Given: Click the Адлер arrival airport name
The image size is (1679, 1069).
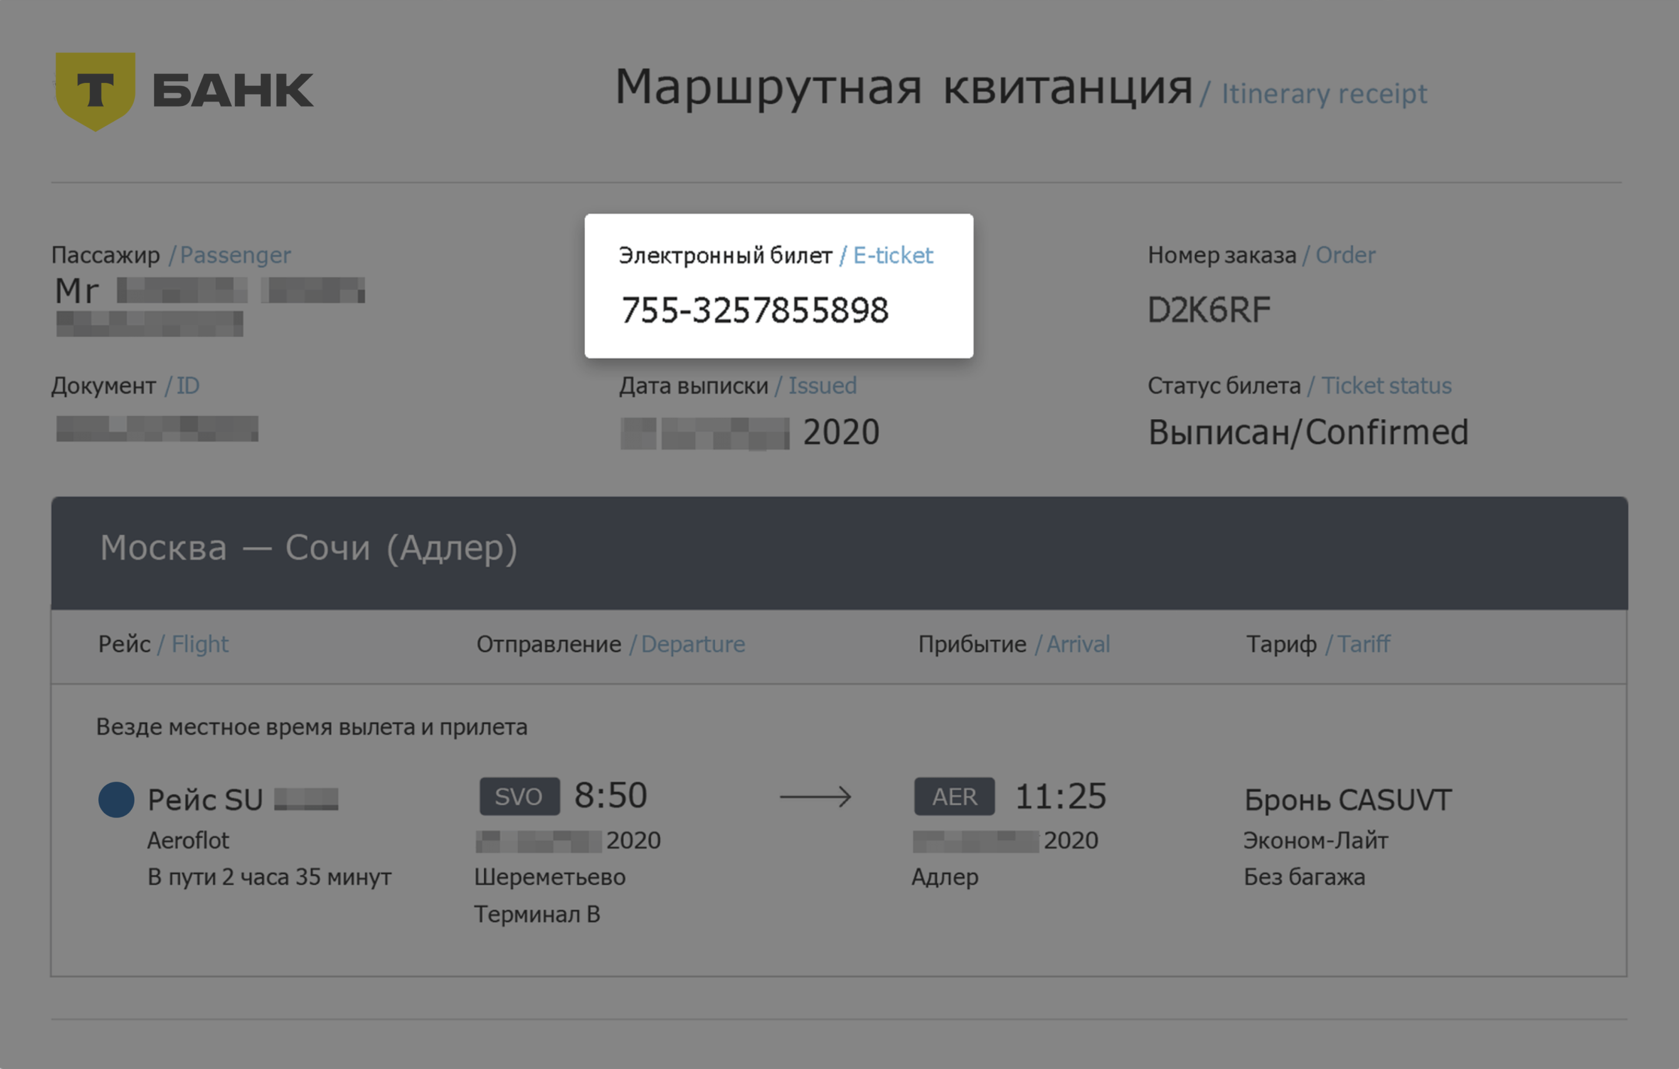Looking at the screenshot, I should [x=945, y=877].
